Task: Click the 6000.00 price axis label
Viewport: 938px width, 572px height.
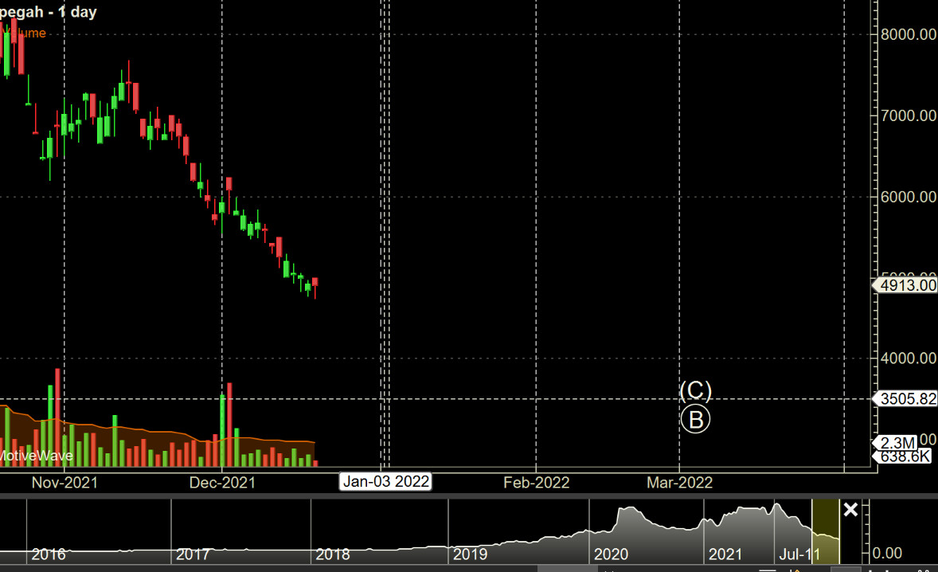Action: pos(909,197)
